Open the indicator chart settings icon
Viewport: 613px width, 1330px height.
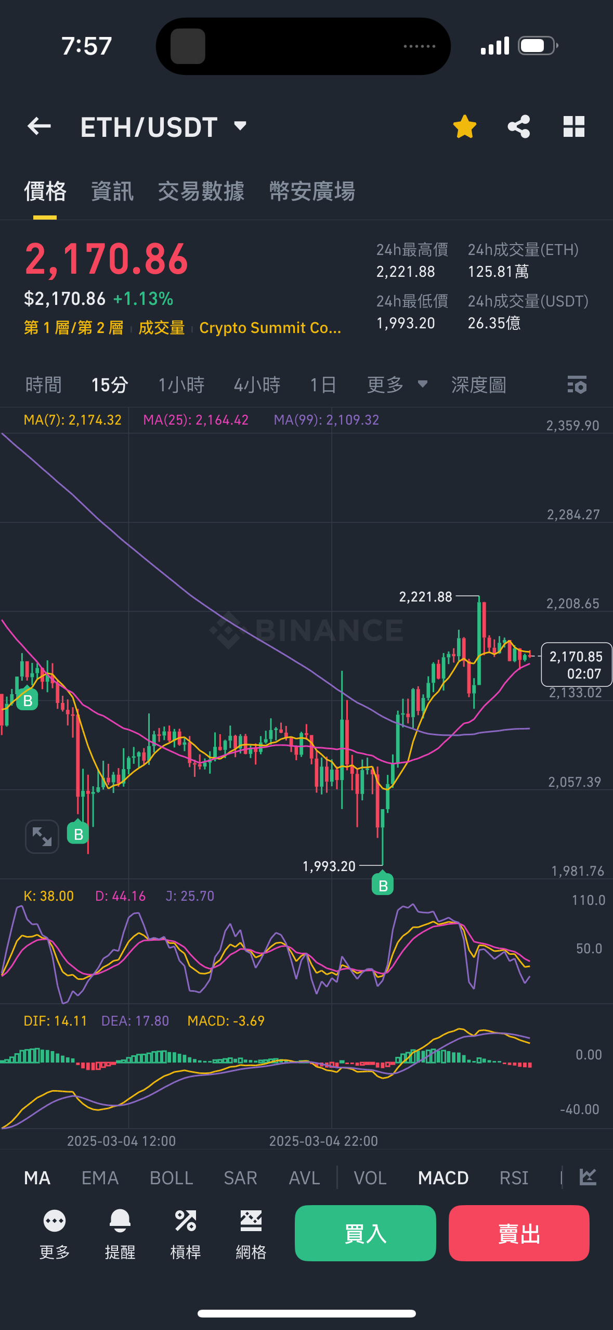tap(588, 1176)
